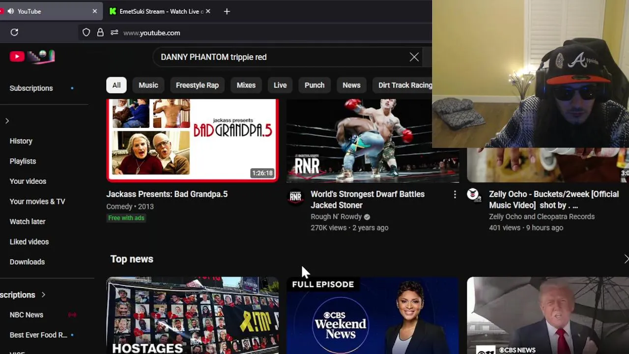Click the Kick favicon on EmetSuki tab
This screenshot has width=629, height=354.
[113, 11]
